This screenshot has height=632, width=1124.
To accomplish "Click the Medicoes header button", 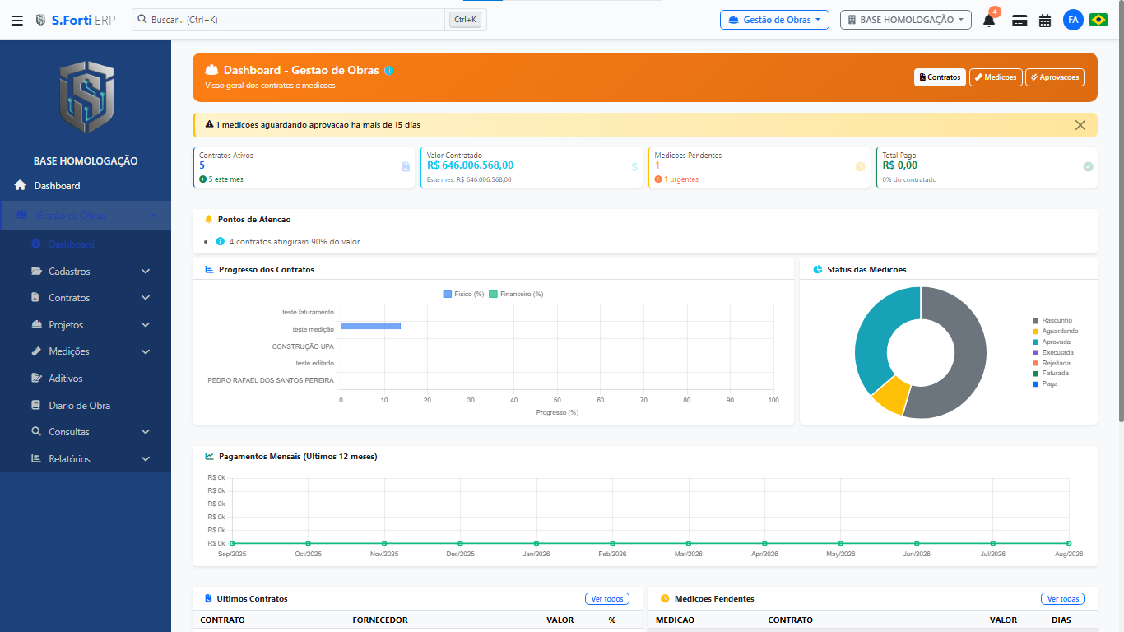I will [996, 77].
